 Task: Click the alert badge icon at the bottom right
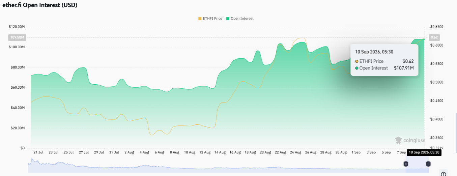pyautogui.click(x=444, y=174)
